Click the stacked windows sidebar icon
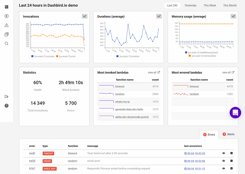Screen dimensions: 245x174 [7, 34]
